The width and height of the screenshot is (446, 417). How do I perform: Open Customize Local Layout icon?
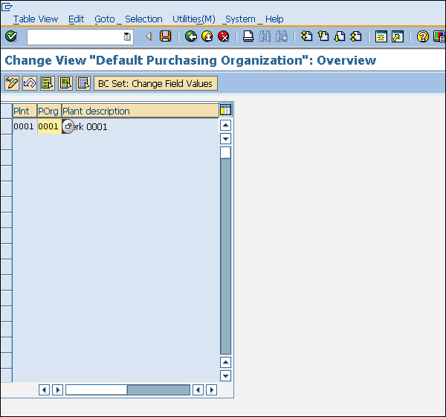[x=439, y=36]
